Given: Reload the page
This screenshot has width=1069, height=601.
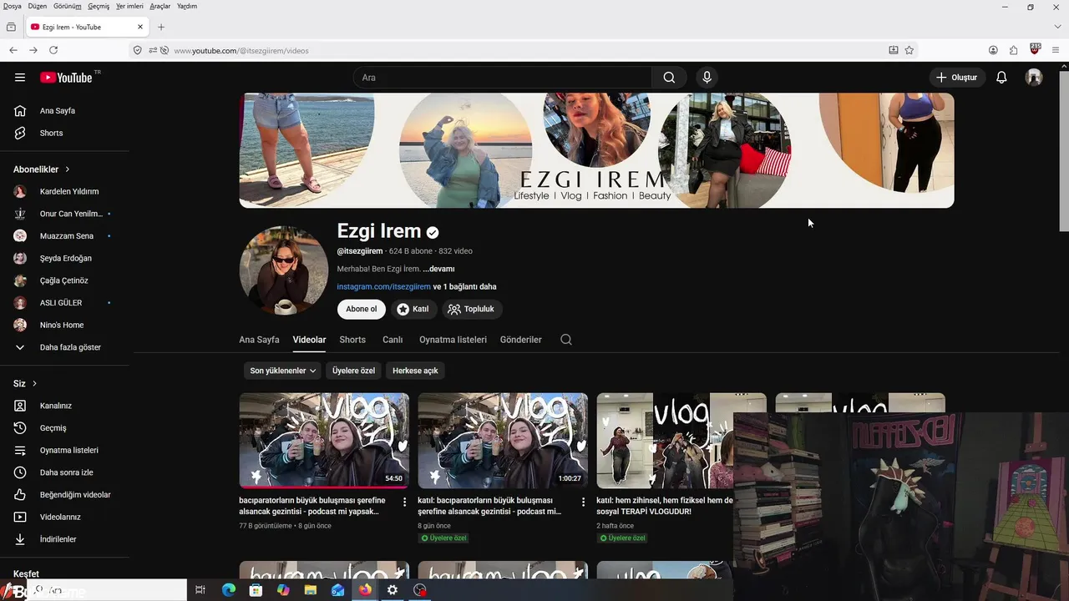Looking at the screenshot, I should 53,50.
